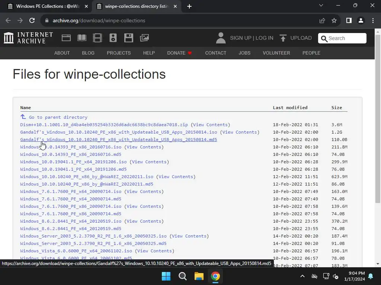Show hidden system tray icons

[302, 276]
